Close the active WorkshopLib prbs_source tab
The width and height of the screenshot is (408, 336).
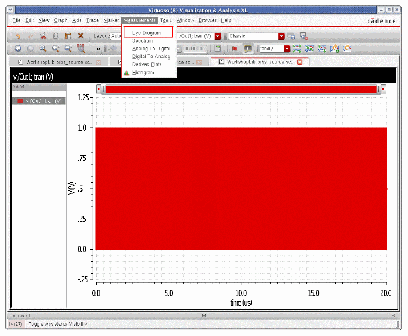(x=299, y=62)
